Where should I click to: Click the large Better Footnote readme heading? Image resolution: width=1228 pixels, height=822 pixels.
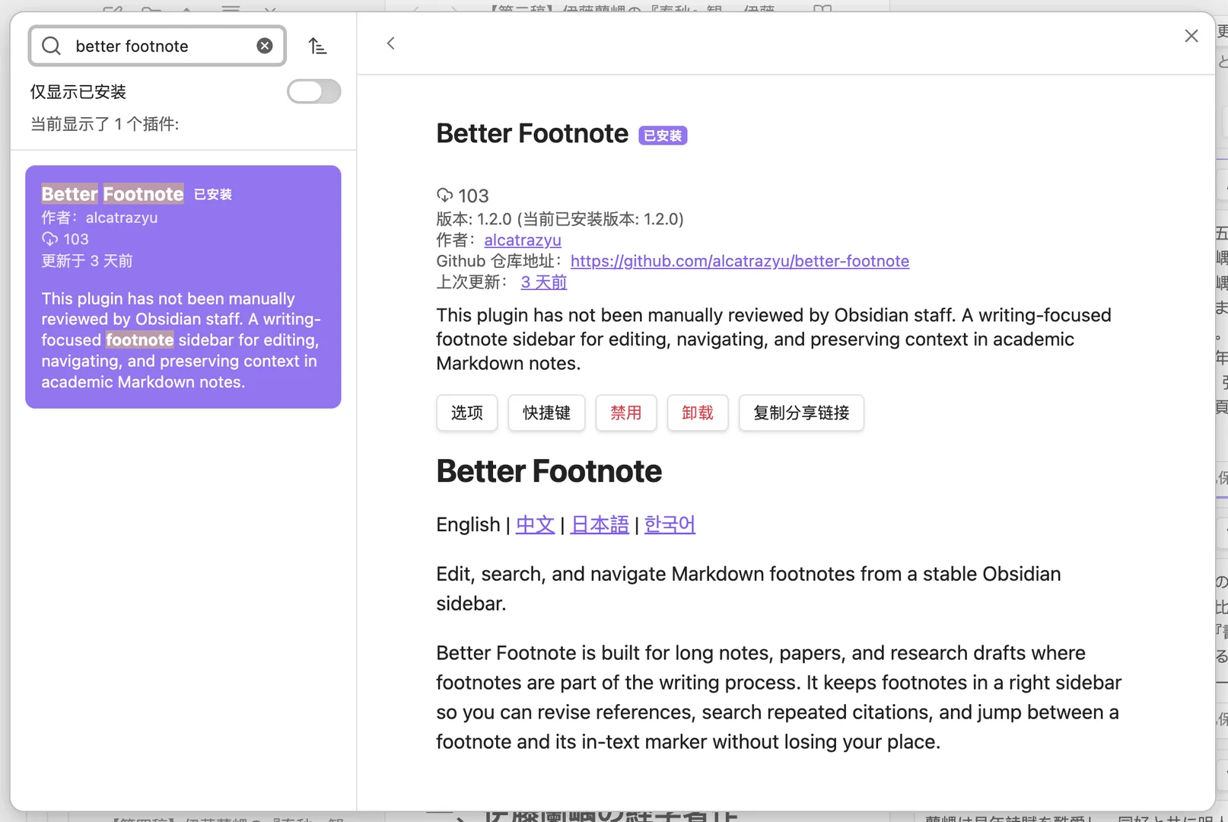pos(549,471)
